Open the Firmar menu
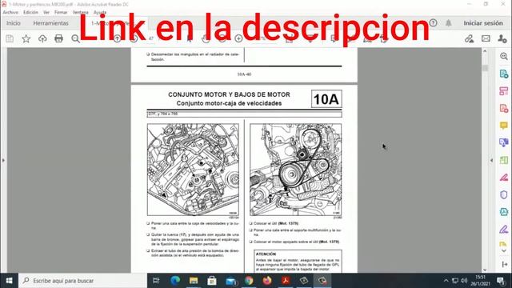Image resolution: width=512 pixels, height=288 pixels. pyautogui.click(x=61, y=12)
